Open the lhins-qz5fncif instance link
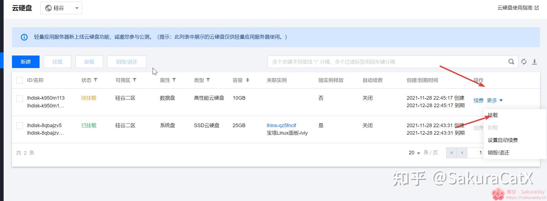Viewport: 547px width, 201px height. [281, 125]
